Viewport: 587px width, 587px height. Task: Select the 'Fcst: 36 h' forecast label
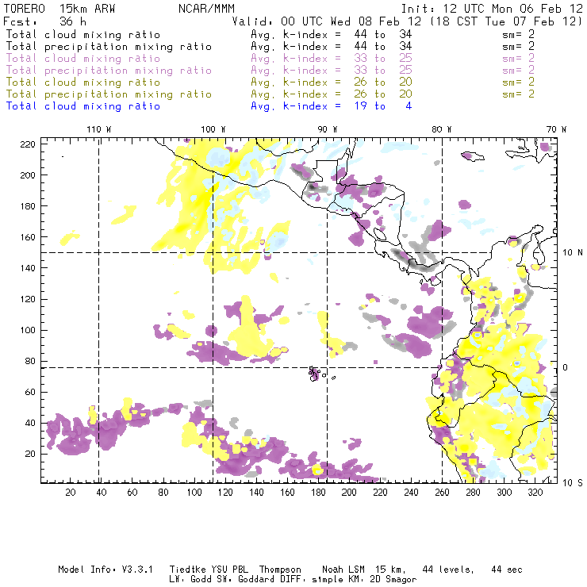pyautogui.click(x=44, y=21)
